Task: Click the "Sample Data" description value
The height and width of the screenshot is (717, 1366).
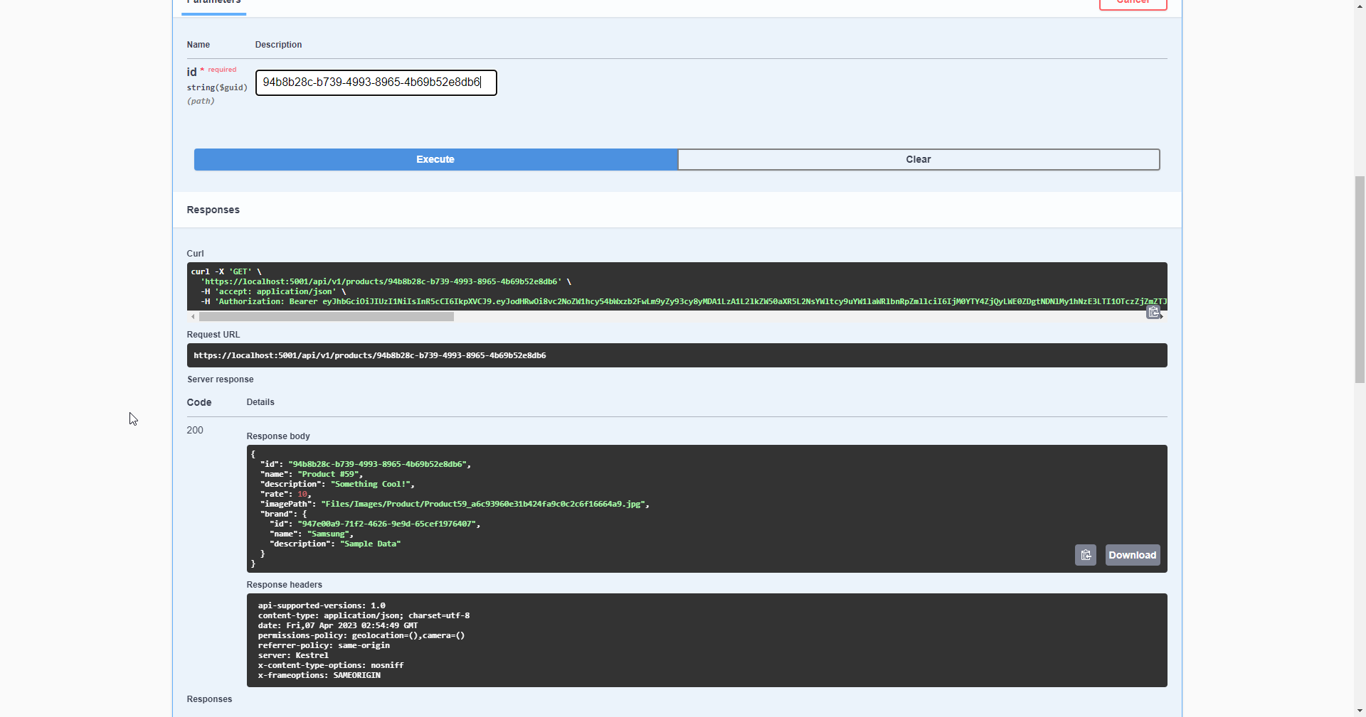Action: click(371, 544)
